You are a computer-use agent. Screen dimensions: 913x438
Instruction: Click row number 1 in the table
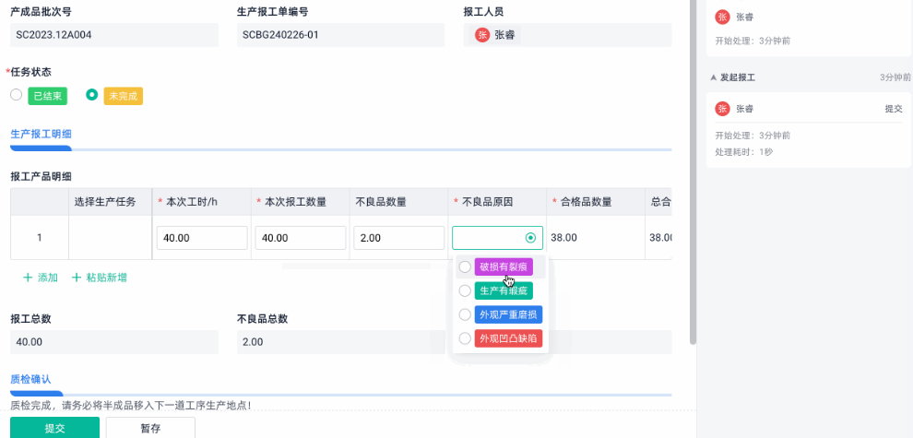coord(40,238)
